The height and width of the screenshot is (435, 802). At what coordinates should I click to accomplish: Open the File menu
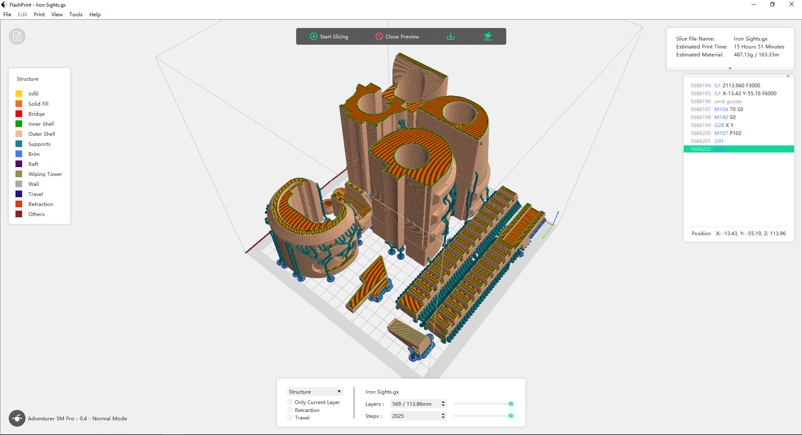point(8,15)
